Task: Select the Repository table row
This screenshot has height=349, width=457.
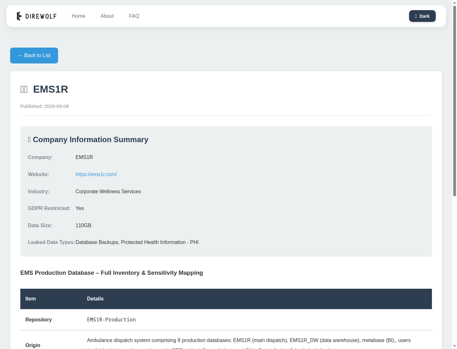Action: 226,320
